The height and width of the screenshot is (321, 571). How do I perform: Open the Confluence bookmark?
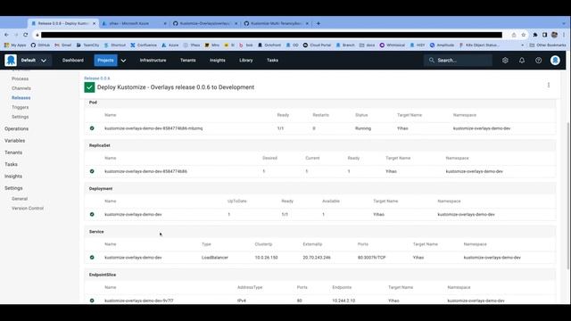pyautogui.click(x=144, y=45)
